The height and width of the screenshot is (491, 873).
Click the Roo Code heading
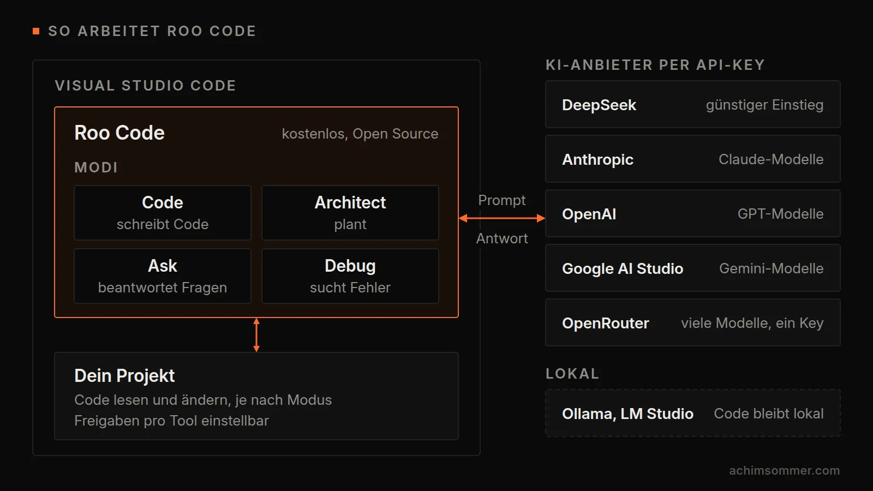(119, 133)
